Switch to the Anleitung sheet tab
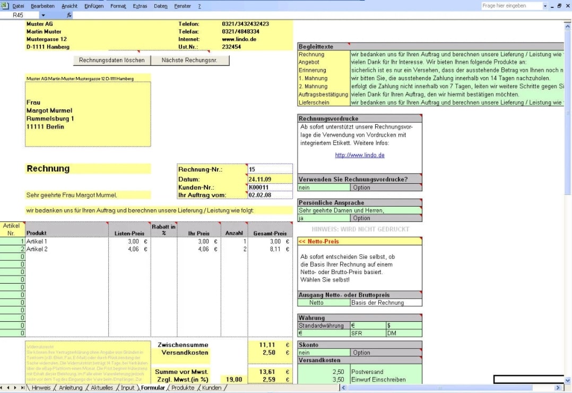 71,388
